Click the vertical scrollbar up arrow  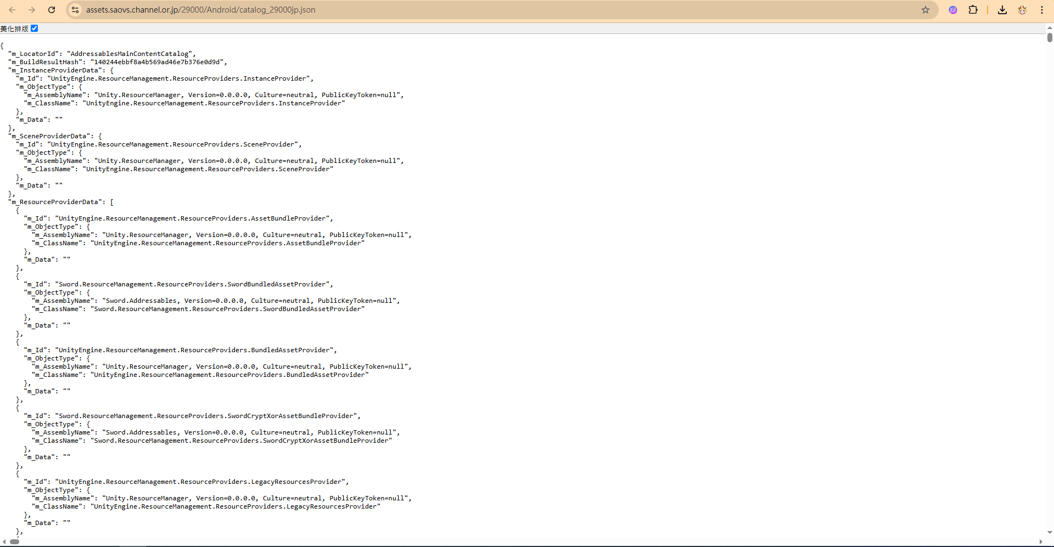pos(1050,27)
